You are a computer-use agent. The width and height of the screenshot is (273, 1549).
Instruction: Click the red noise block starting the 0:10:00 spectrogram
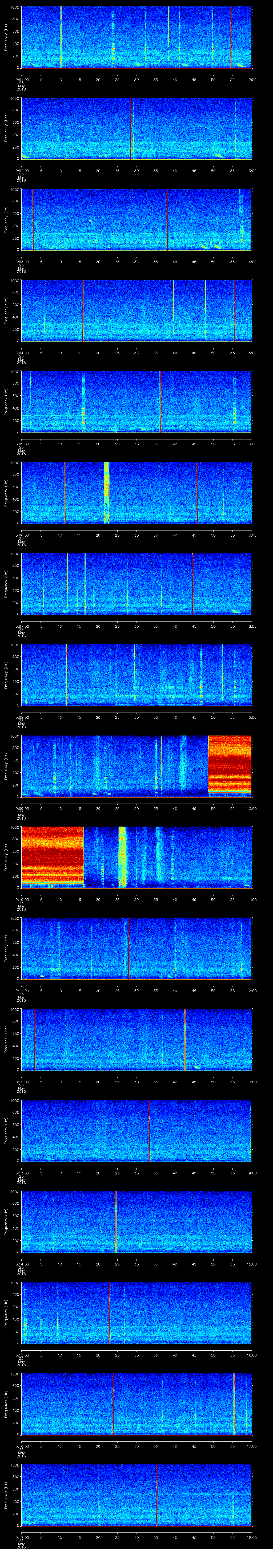click(x=52, y=855)
